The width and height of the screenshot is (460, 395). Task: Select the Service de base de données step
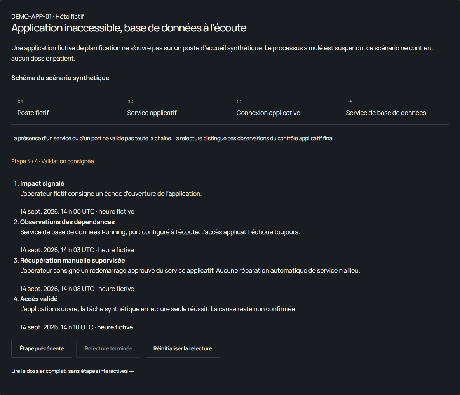pos(394,108)
